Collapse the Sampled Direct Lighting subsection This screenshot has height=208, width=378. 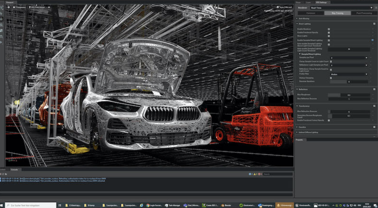click(300, 54)
